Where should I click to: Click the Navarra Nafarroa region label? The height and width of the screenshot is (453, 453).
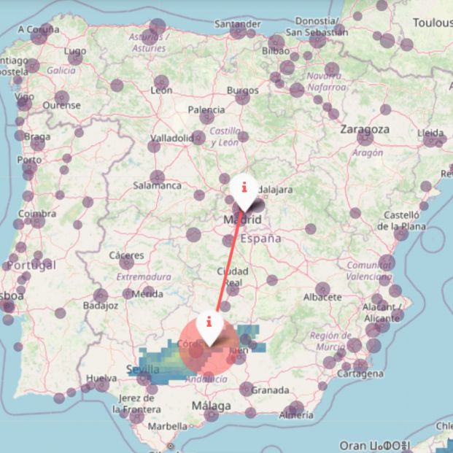point(326,81)
